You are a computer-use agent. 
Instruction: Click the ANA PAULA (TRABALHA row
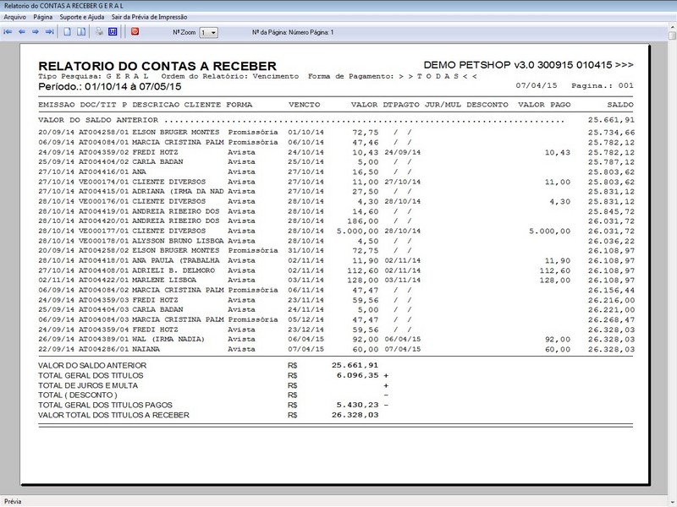[x=336, y=261]
